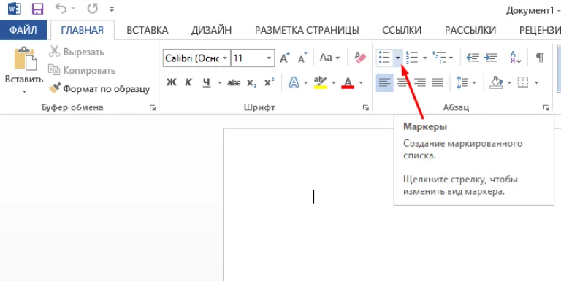The height and width of the screenshot is (281, 561).
Task: Center align the text
Action: point(402,83)
